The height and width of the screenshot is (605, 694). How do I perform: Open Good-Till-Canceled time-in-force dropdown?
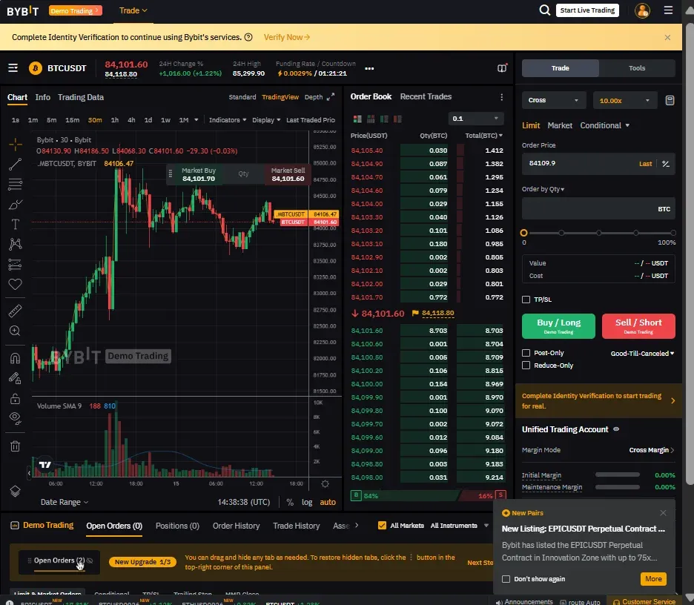tap(642, 353)
